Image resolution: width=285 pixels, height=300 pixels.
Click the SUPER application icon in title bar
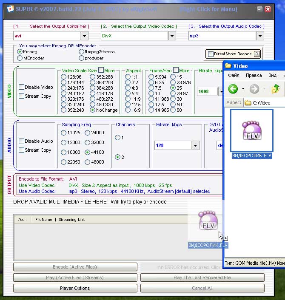[x=10, y=9]
